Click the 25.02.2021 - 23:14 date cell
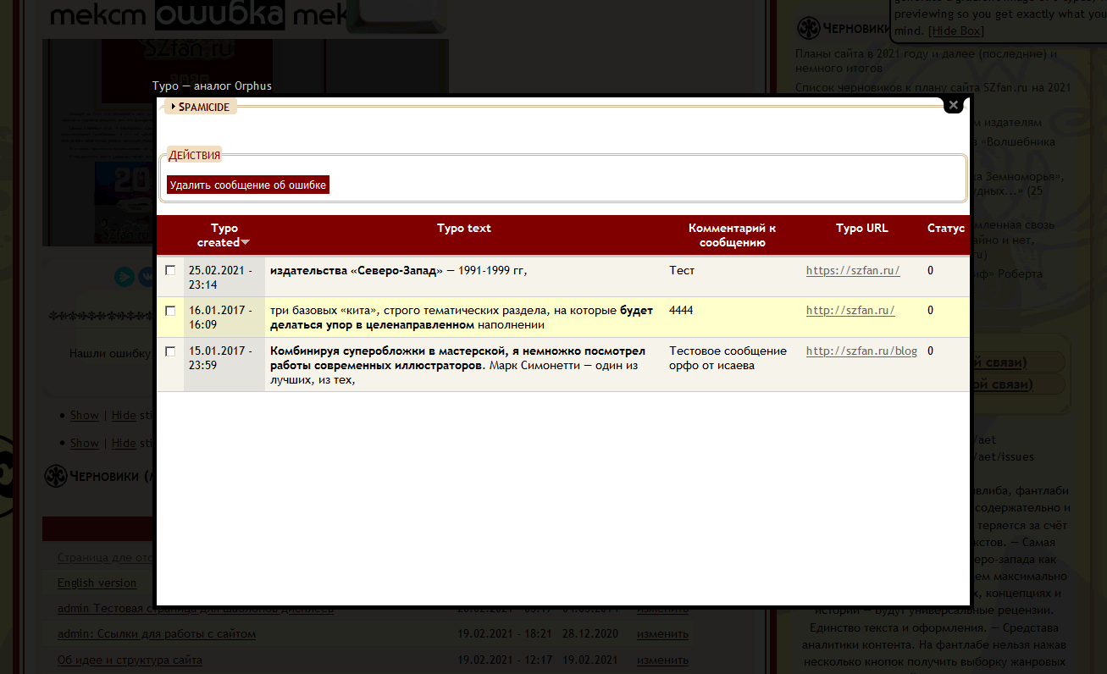1107x674 pixels. [x=219, y=278]
